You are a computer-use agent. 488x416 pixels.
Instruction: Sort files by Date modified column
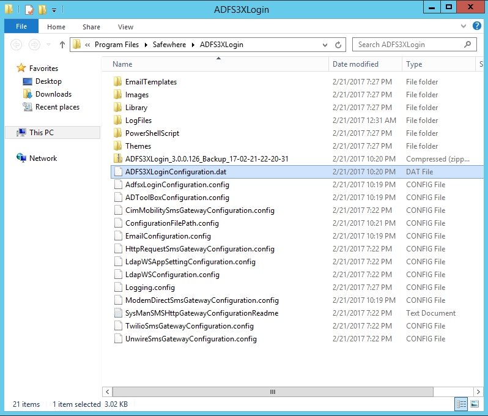355,64
